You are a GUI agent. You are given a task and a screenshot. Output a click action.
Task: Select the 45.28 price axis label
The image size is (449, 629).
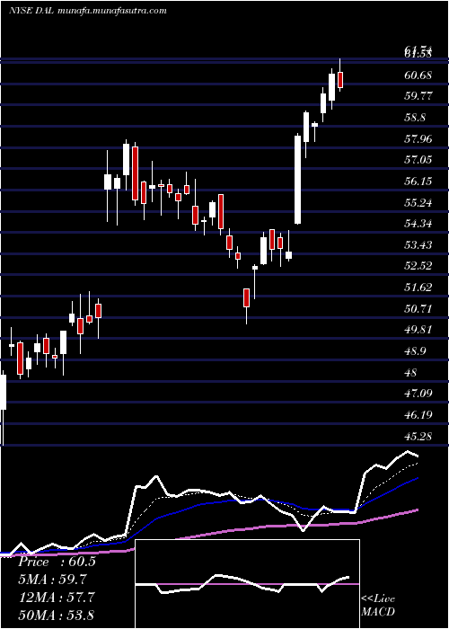[x=418, y=436]
